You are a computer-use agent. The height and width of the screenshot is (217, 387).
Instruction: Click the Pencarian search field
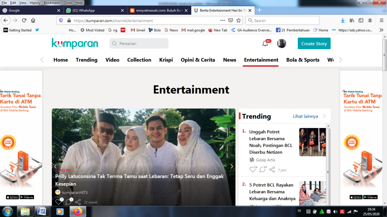[138, 43]
